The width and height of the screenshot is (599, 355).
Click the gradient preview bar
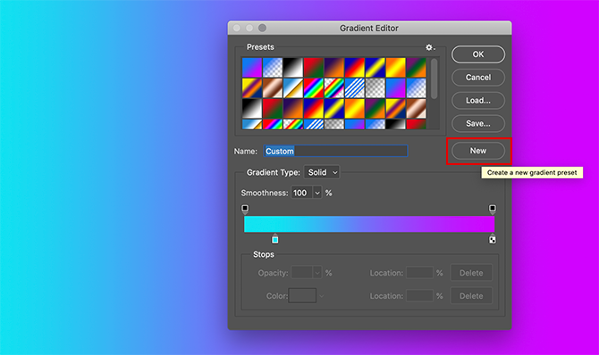(369, 224)
